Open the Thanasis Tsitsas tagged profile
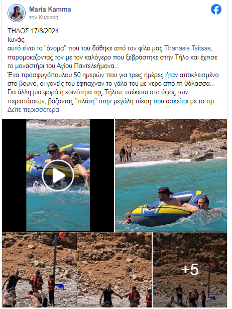The image size is (232, 309). click(x=187, y=48)
